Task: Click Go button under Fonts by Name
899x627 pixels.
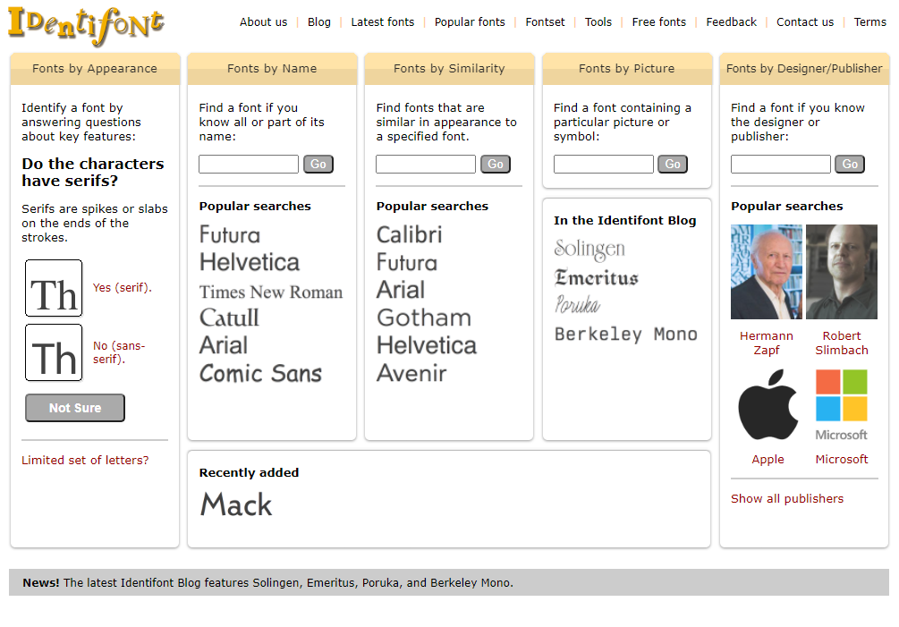Action: pyautogui.click(x=318, y=164)
